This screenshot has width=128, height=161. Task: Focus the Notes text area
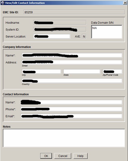(64, 138)
